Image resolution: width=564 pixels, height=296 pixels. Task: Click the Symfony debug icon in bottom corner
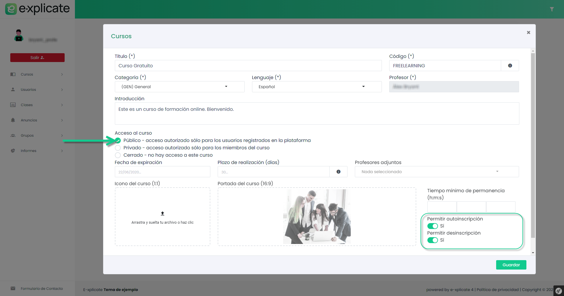pyautogui.click(x=558, y=291)
